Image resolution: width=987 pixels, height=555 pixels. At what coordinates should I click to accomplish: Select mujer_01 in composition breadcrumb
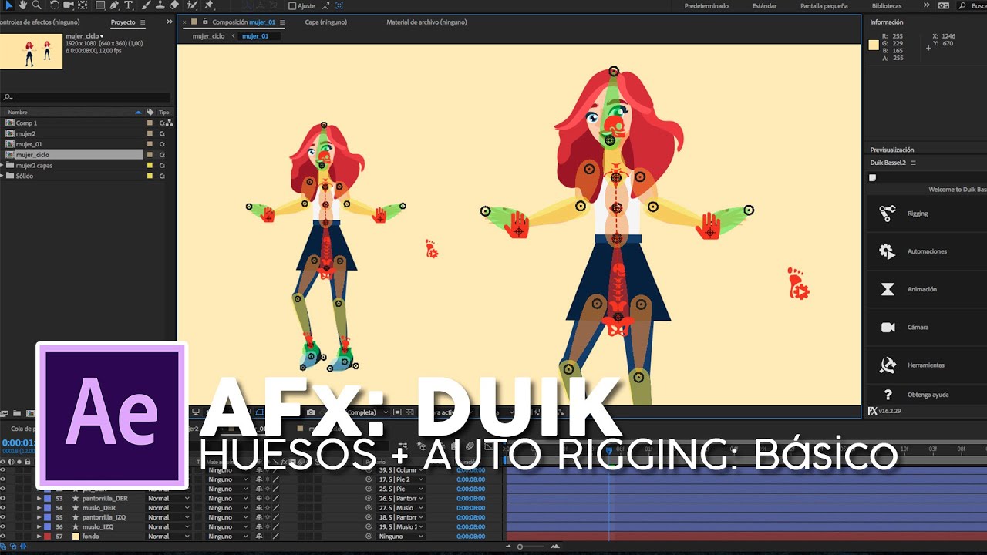click(x=255, y=36)
